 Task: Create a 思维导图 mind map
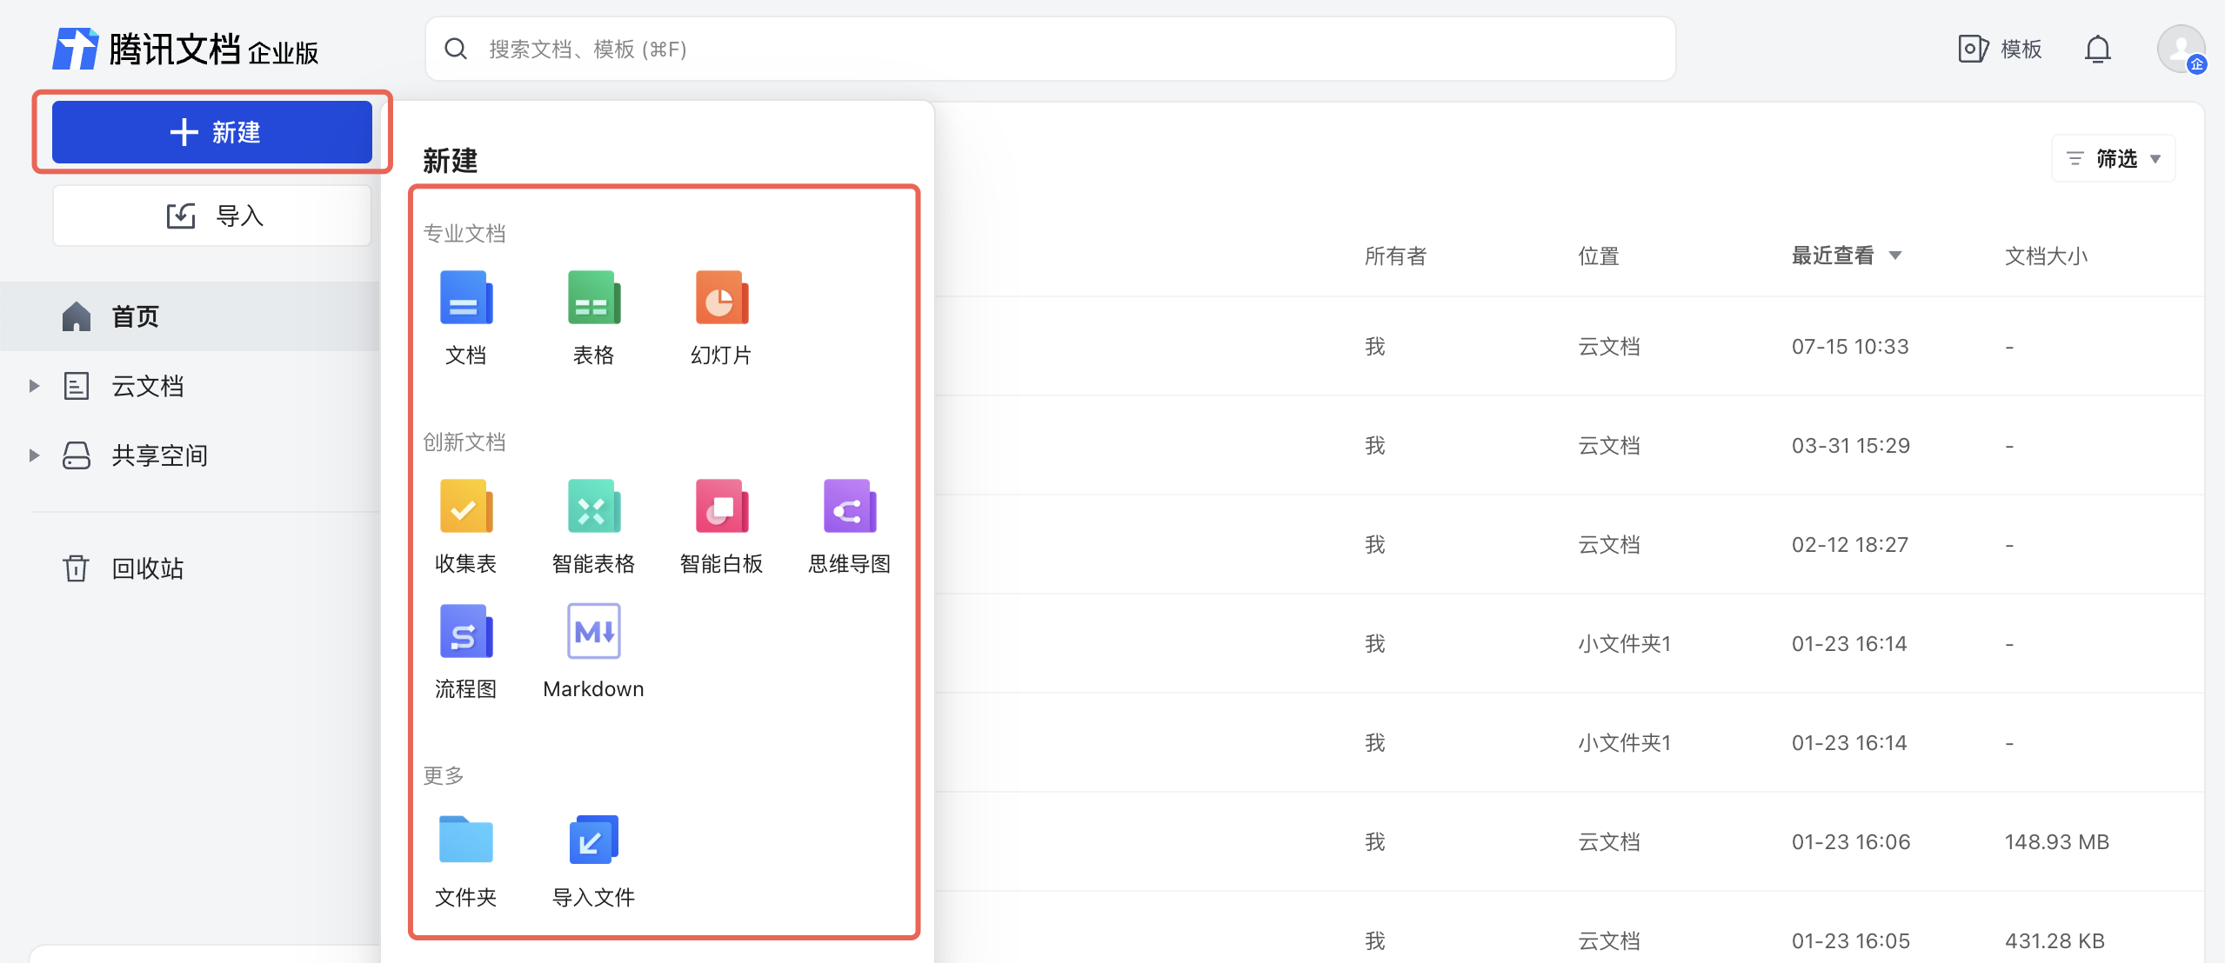tap(849, 507)
